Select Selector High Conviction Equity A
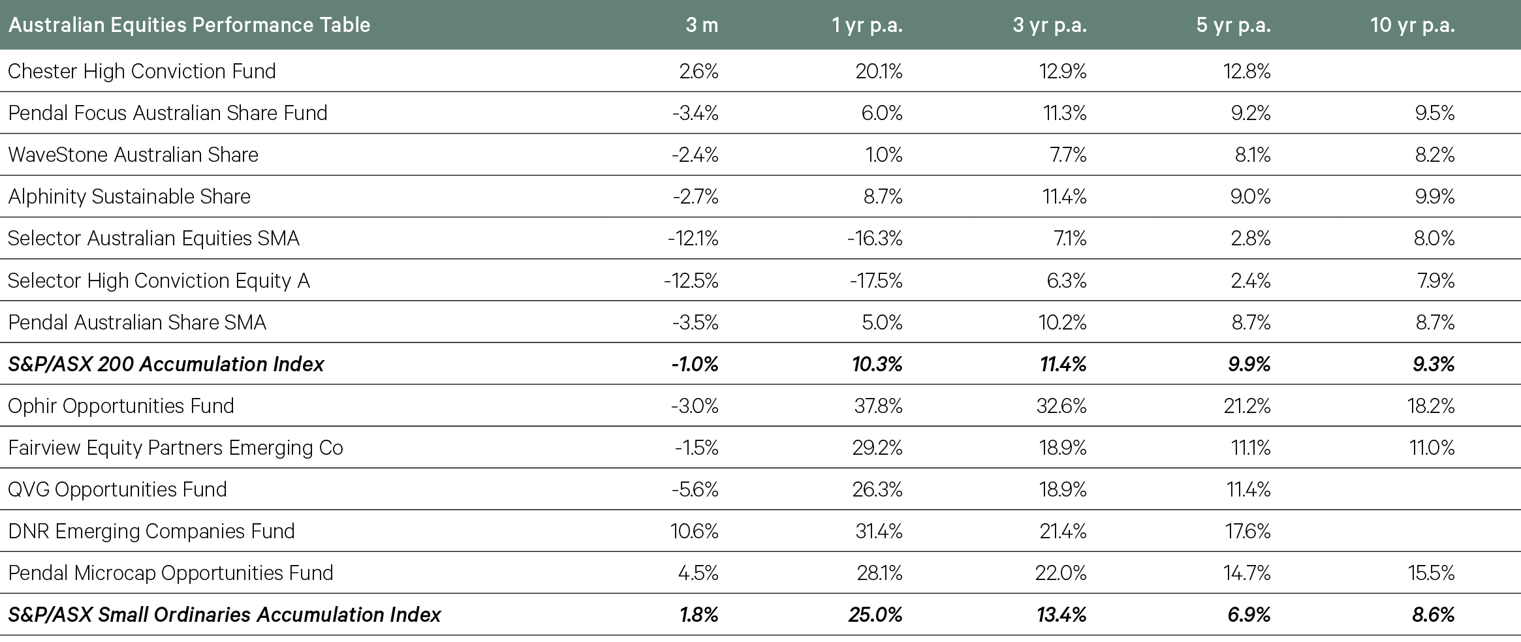This screenshot has height=642, width=1521. click(159, 280)
